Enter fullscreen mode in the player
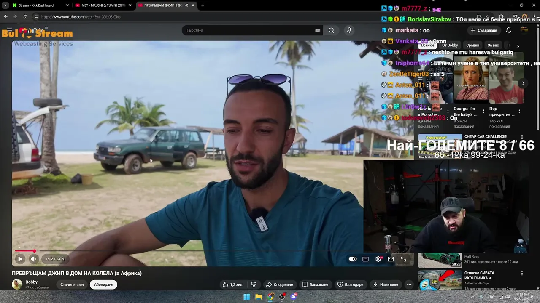540x303 pixels. [403, 259]
